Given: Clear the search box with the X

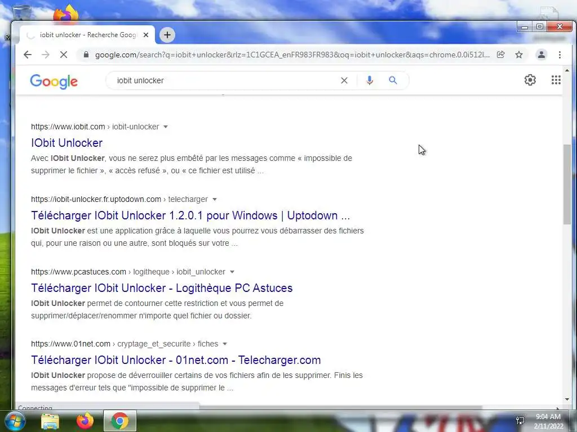Looking at the screenshot, I should pyautogui.click(x=344, y=80).
